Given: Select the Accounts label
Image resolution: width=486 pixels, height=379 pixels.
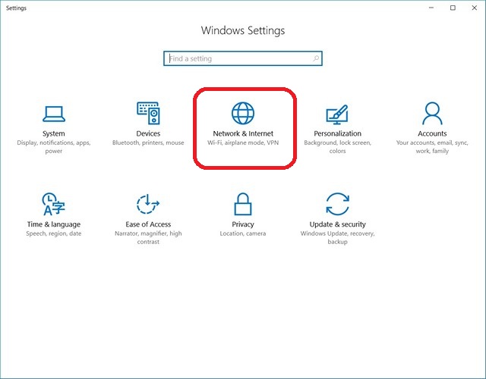Looking at the screenshot, I should click(x=432, y=133).
